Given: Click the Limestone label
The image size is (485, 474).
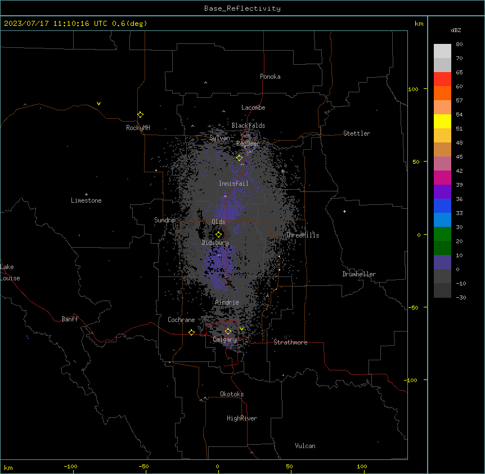Looking at the screenshot, I should (86, 200).
